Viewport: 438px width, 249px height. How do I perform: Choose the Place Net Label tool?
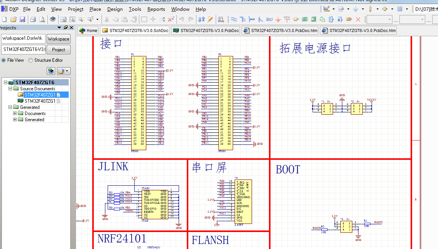click(269, 19)
